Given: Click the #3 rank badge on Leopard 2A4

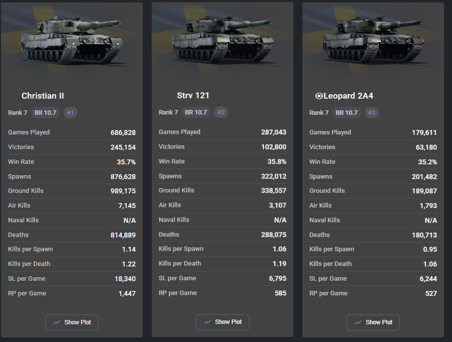Looking at the screenshot, I should [x=372, y=113].
